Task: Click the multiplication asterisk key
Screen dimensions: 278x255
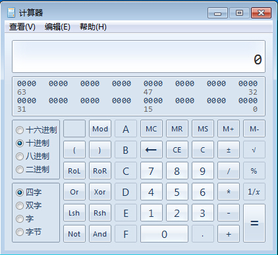Action: 229,192
